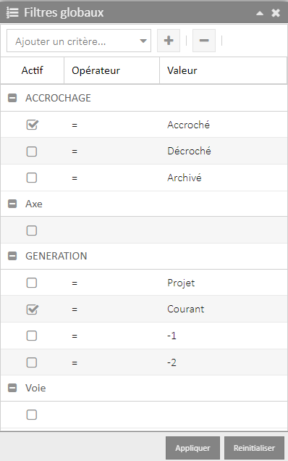The image size is (288, 461).
Task: Enable the Archivé filter checkbox
Action: click(32, 178)
